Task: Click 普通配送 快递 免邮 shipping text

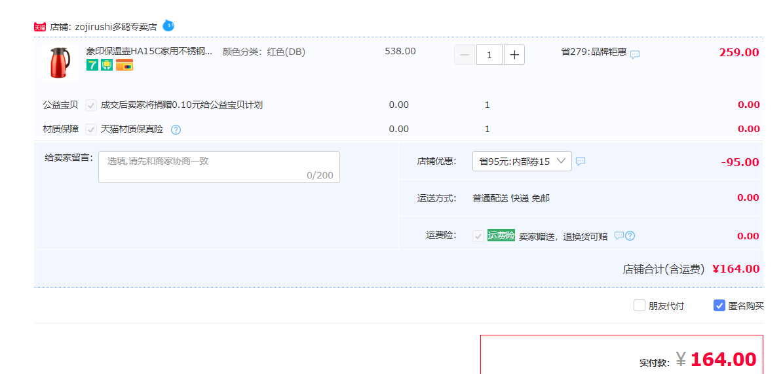Action: point(511,198)
